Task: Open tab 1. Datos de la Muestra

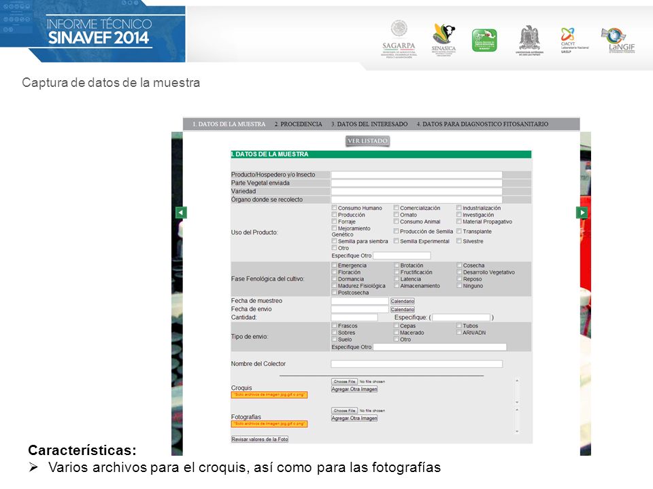Action: [229, 124]
